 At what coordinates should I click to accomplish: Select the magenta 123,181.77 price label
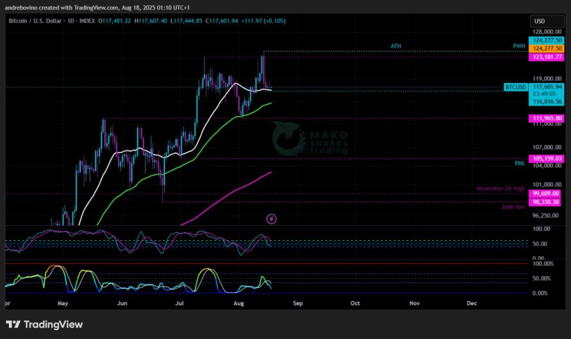pos(547,57)
